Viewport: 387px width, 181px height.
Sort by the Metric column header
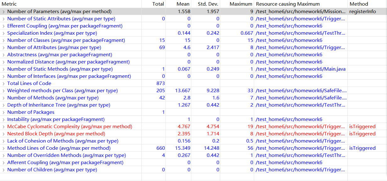pyautogui.click(x=9, y=4)
